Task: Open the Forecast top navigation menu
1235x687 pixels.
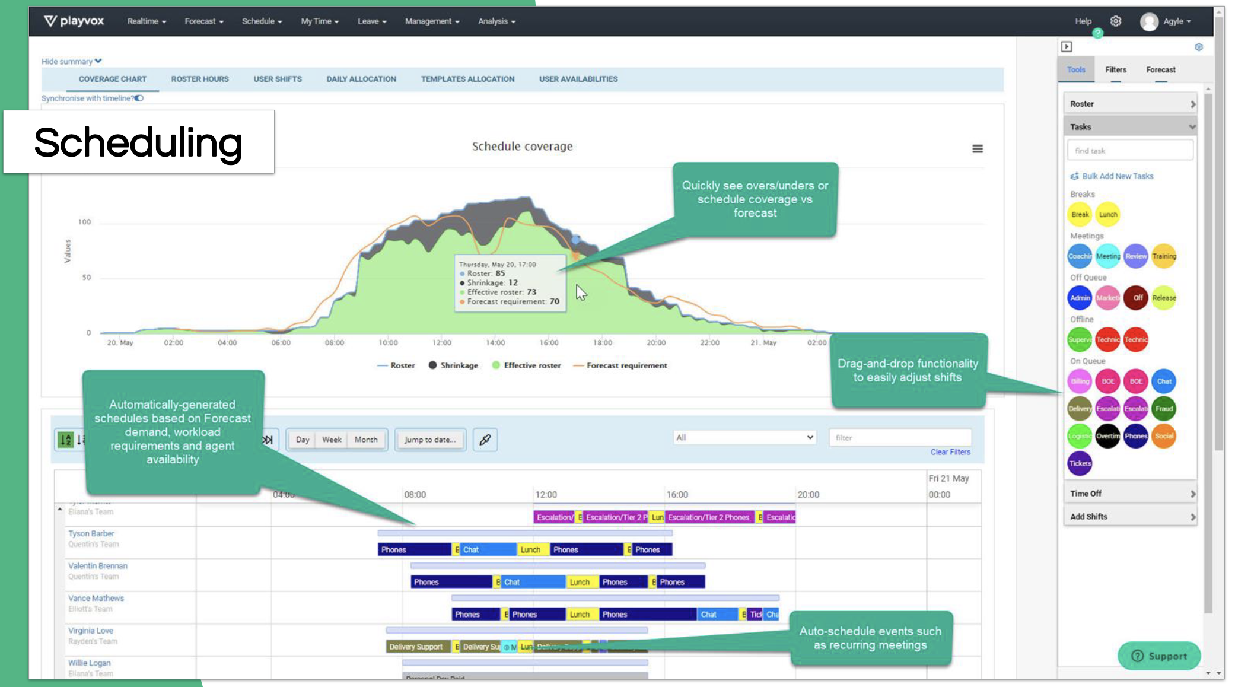Action: click(x=202, y=20)
